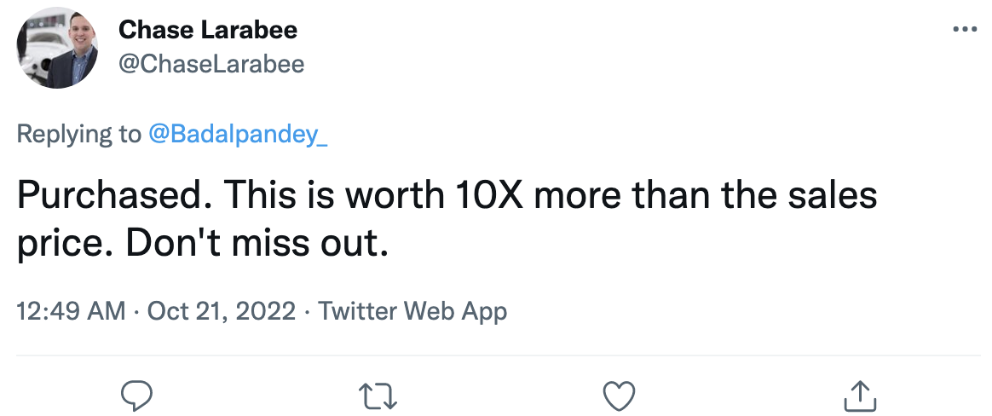Open the Chase Larabee display name
This screenshot has height=416, width=992.
[x=208, y=31]
